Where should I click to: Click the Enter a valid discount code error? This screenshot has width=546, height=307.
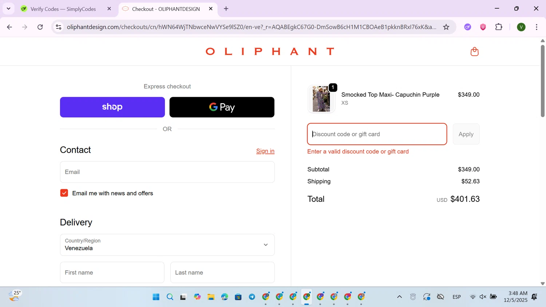(x=358, y=151)
